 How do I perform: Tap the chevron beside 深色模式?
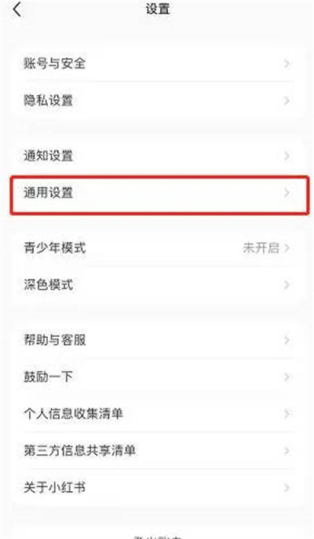287,285
